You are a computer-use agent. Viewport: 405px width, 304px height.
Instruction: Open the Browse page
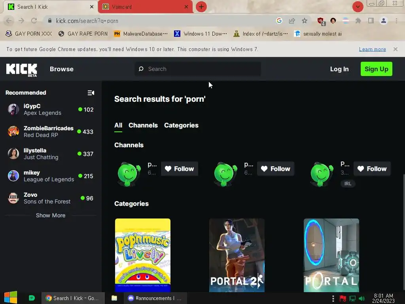tap(61, 69)
